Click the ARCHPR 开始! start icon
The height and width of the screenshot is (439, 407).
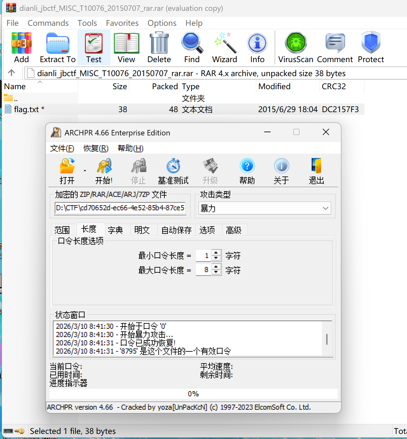point(104,166)
